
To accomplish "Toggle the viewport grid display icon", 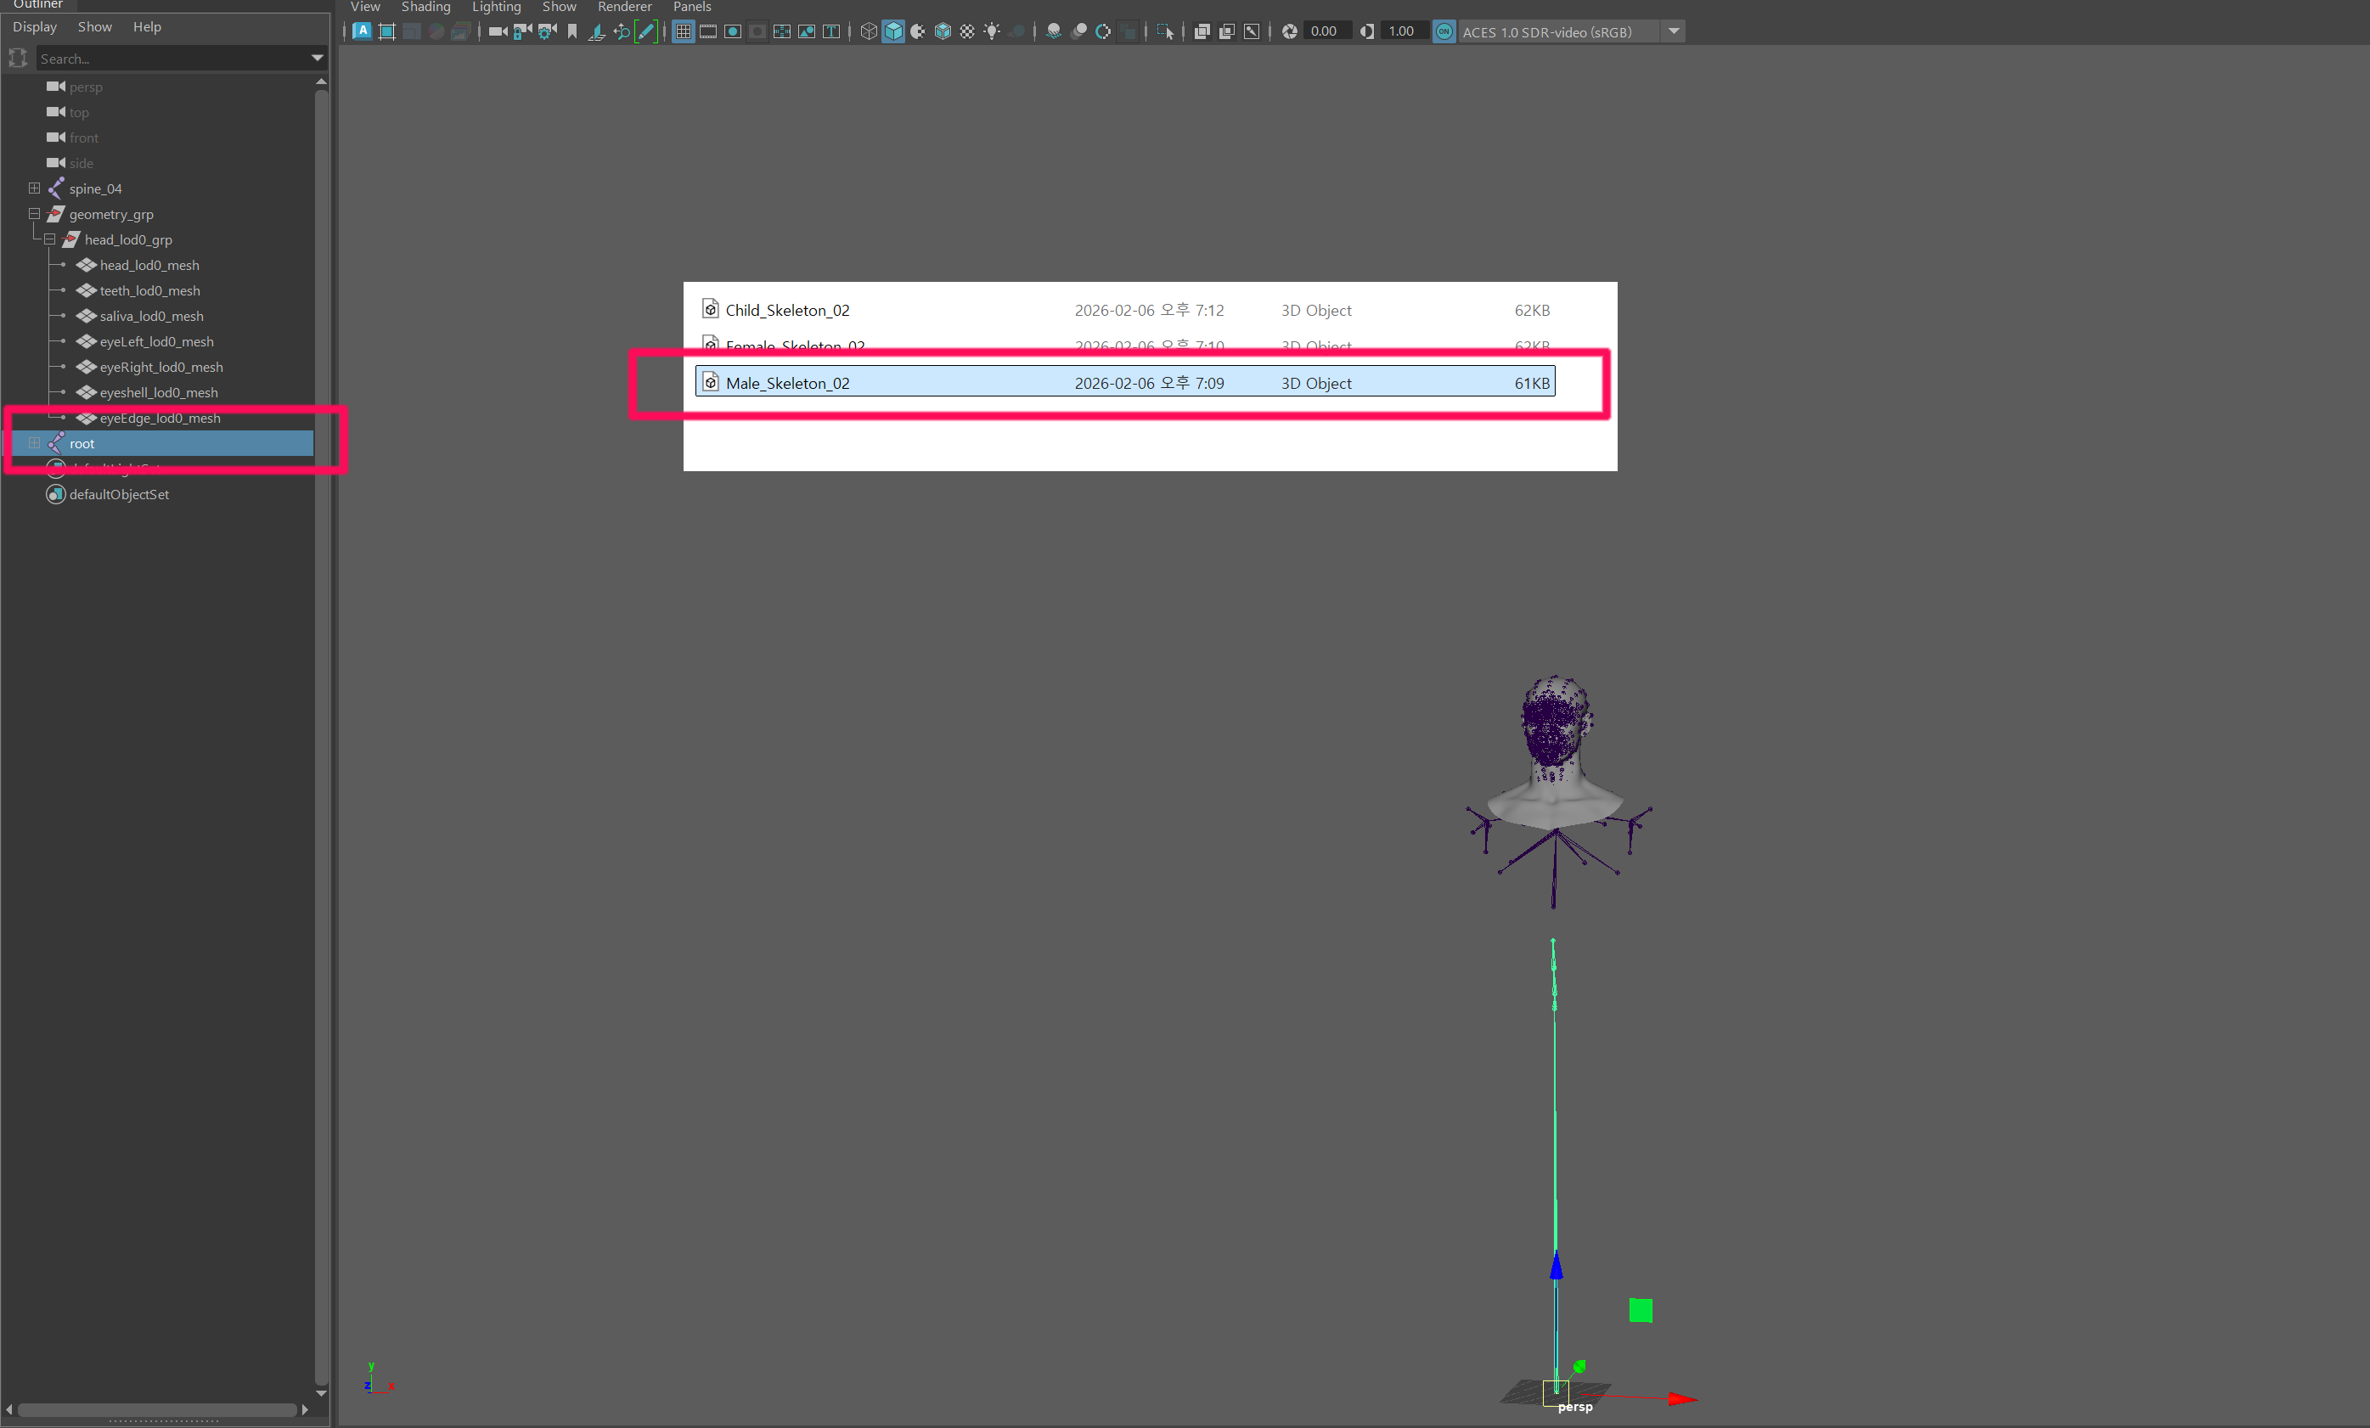I will point(683,31).
